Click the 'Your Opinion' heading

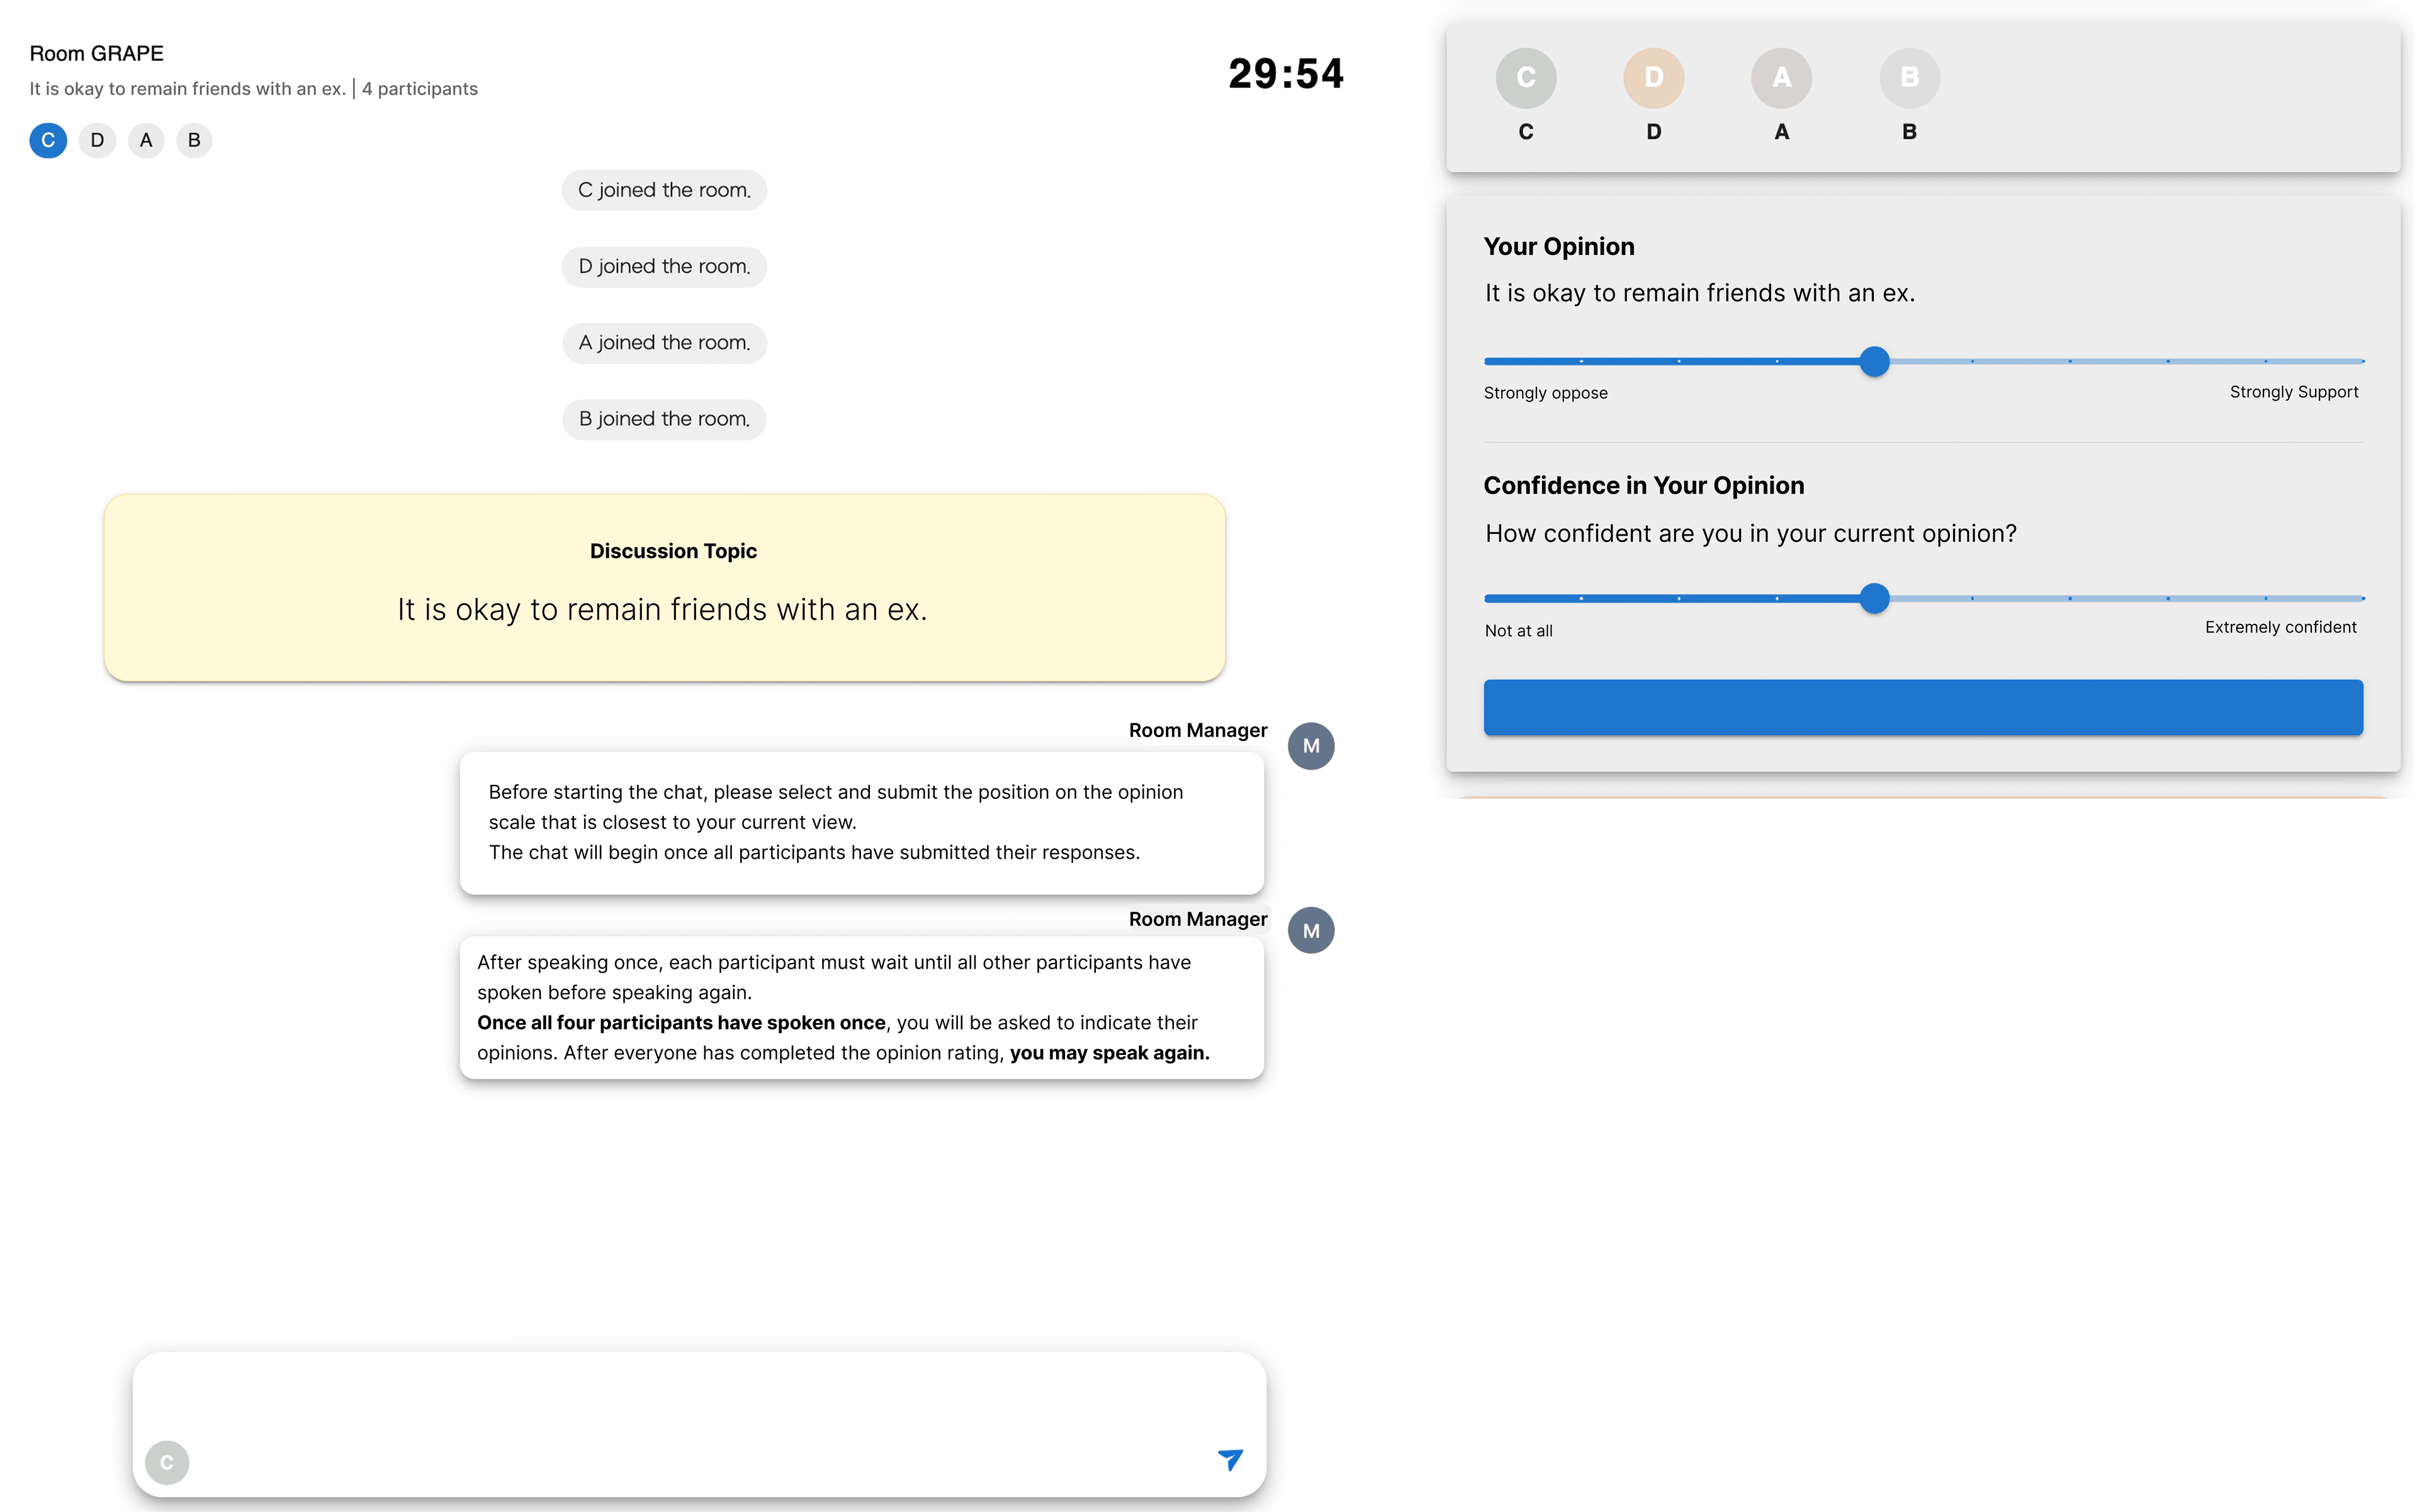pyautogui.click(x=1559, y=246)
